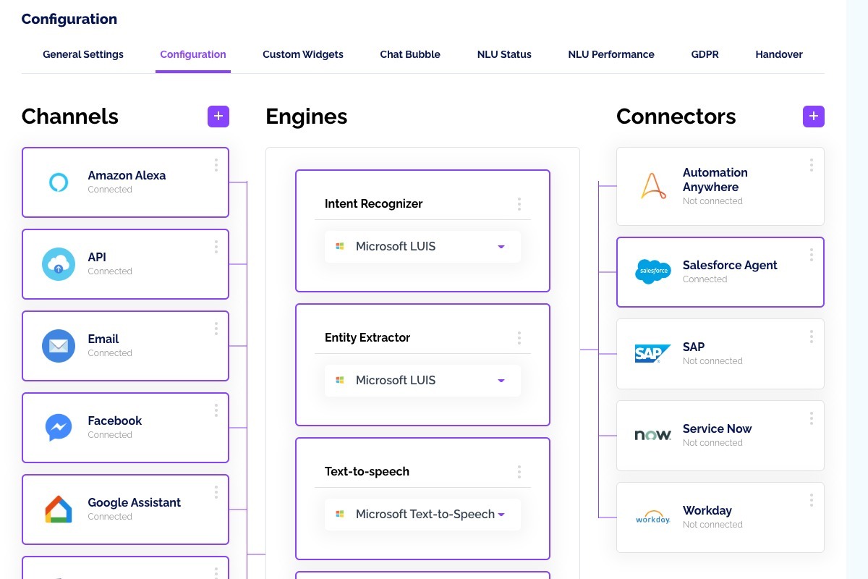The image size is (868, 579).
Task: Open Text-to-speech options menu
Action: 519,472
